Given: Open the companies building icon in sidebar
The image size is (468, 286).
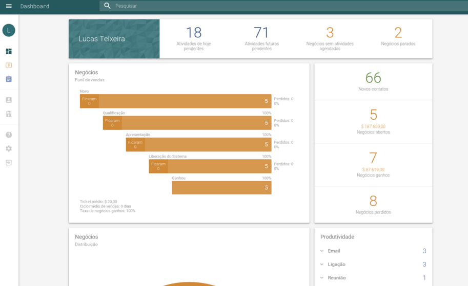Looking at the screenshot, I should [x=9, y=114].
